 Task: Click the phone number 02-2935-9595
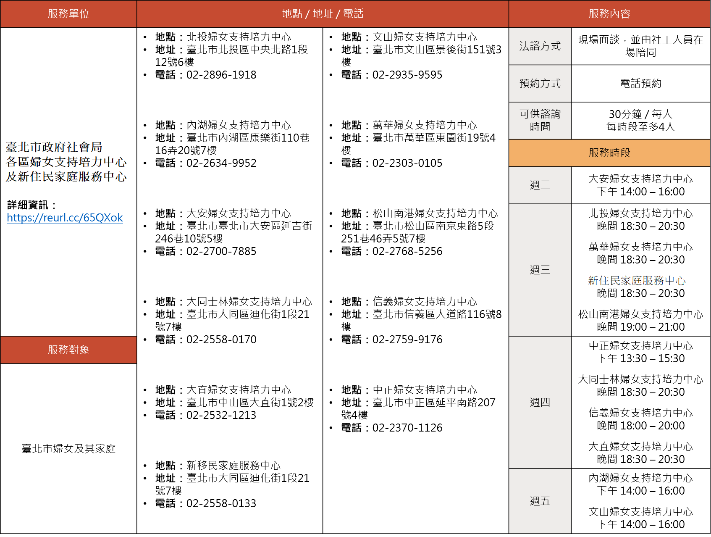tap(407, 75)
